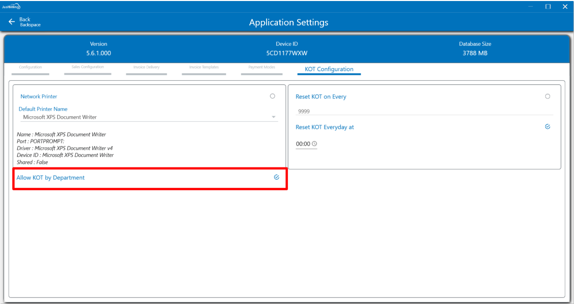
Task: Click the 00:00 reset time field
Action: point(303,144)
